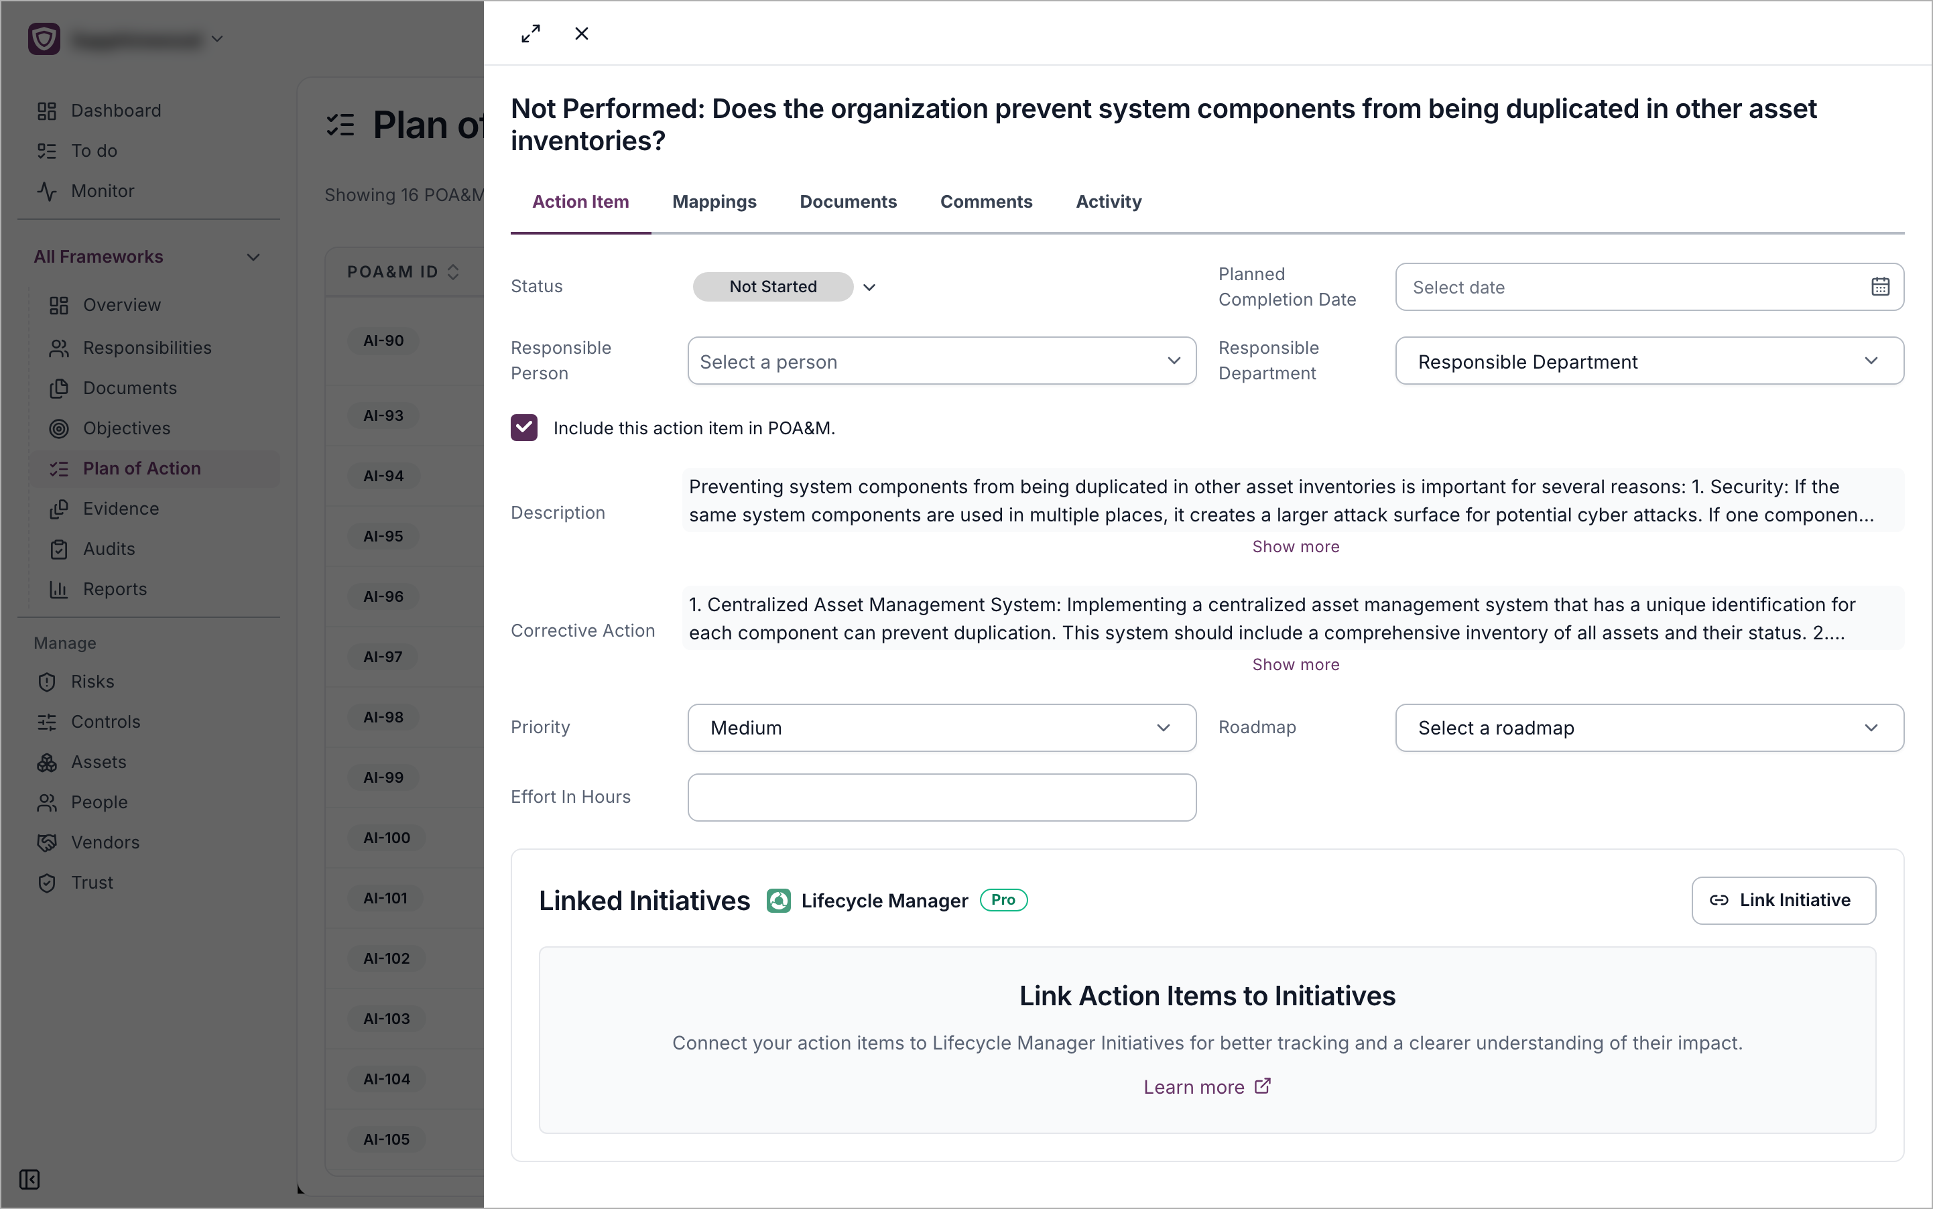
Task: Open Objectives target icon in sidebar
Action: click(x=59, y=428)
